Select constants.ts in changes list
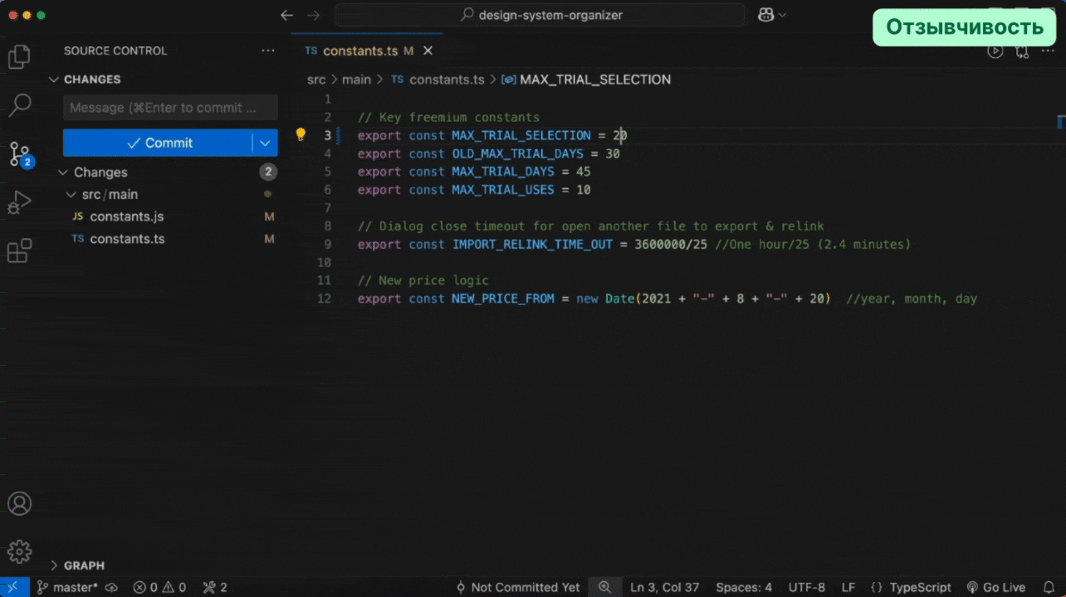The width and height of the screenshot is (1066, 597). 127,239
